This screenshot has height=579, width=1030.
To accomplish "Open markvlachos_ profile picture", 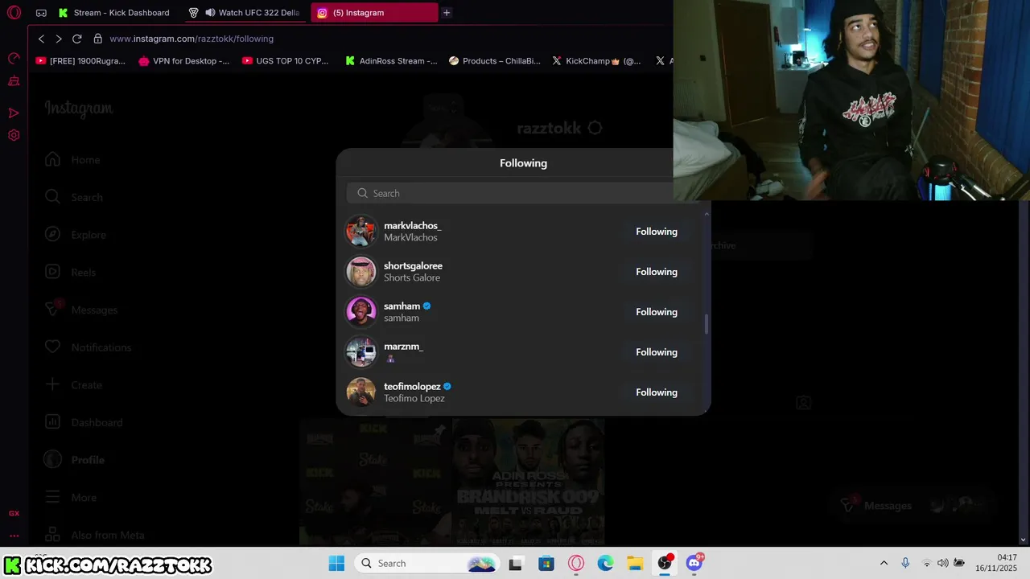I will [x=360, y=232].
